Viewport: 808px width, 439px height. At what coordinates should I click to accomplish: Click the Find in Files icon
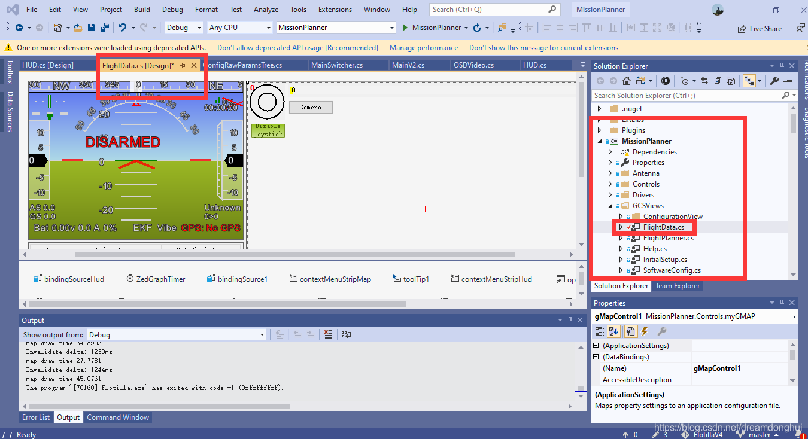[502, 28]
